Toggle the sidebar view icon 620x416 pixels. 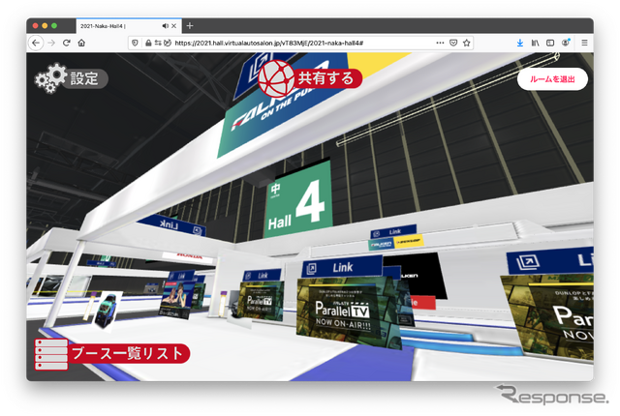point(550,43)
